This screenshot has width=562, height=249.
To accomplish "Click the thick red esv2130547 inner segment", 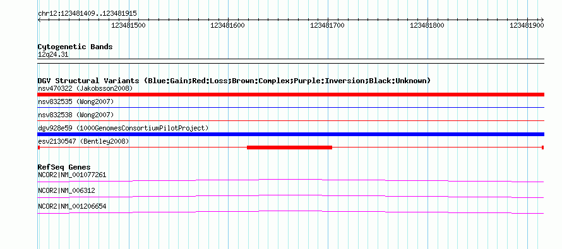I will [290, 148].
